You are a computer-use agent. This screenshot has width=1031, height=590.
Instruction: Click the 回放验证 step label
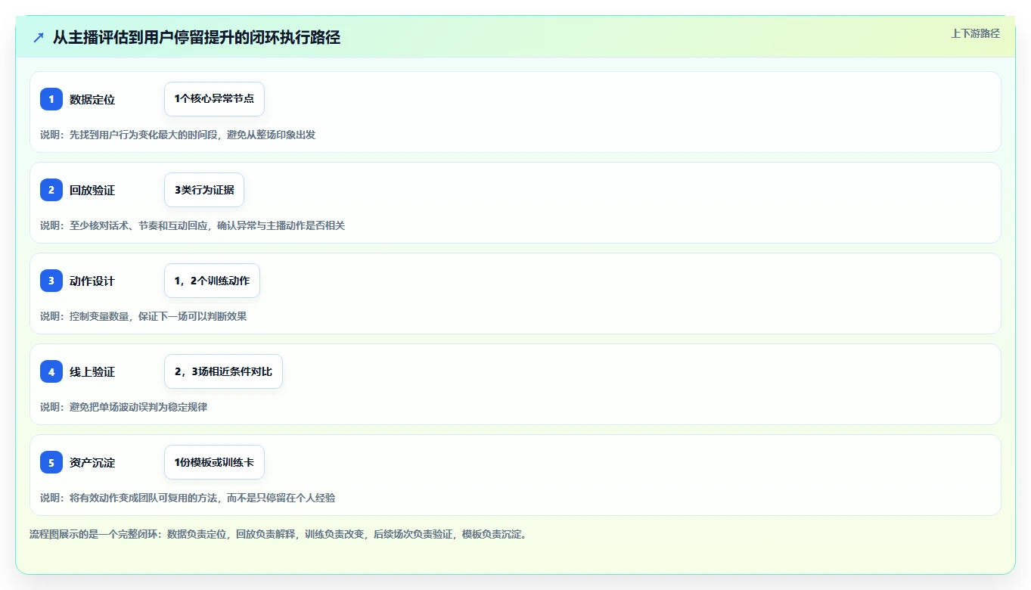pyautogui.click(x=92, y=190)
